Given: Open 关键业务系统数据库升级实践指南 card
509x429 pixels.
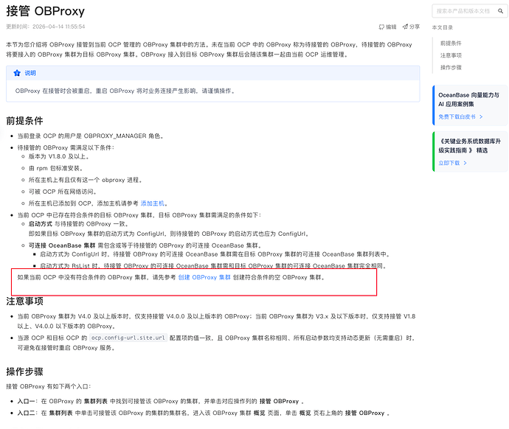Looking at the screenshot, I should 470,152.
